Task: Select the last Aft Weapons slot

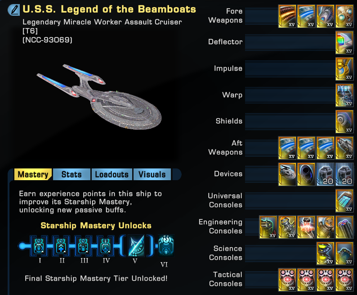Action: [x=344, y=148]
